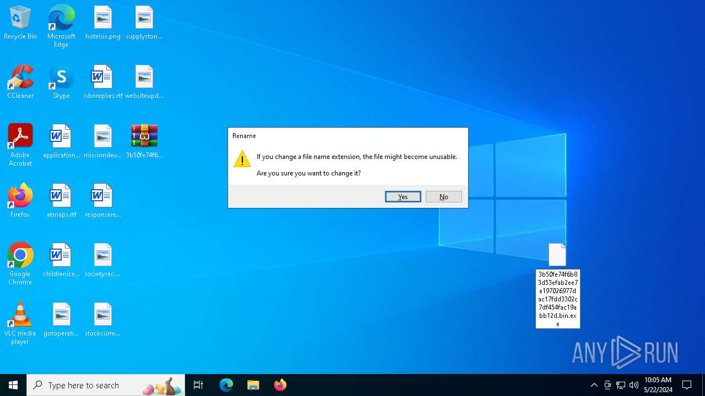
Task: Select the websiteupd... image file
Action: 144,82
